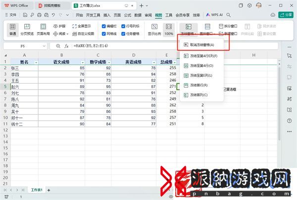Open filter dropdown on 数学成绩 header
The width and height of the screenshot is (297, 200).
(109, 62)
